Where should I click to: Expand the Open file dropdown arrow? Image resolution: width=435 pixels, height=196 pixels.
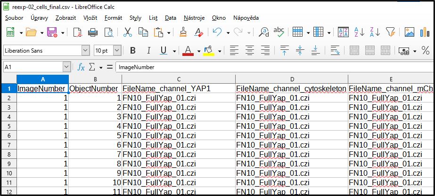pos(42,33)
